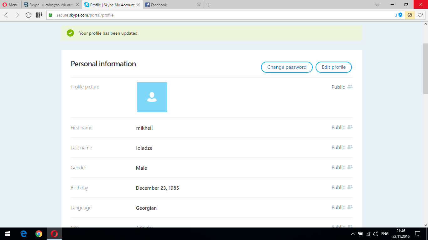Click the Opera icon in the taskbar

pos(54,234)
